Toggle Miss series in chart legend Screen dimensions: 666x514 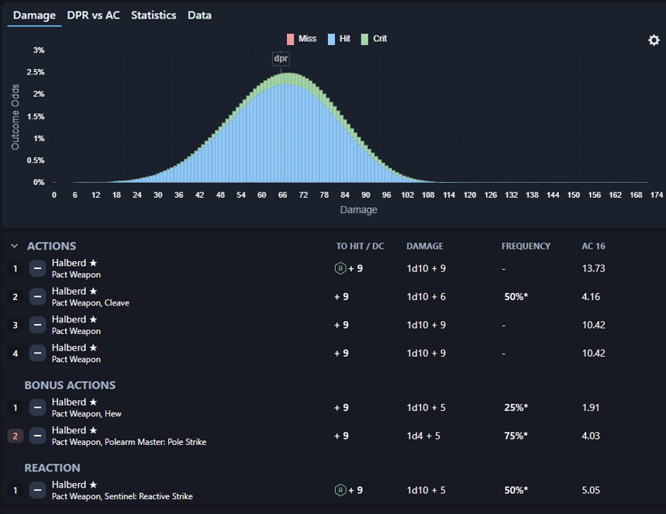point(302,39)
